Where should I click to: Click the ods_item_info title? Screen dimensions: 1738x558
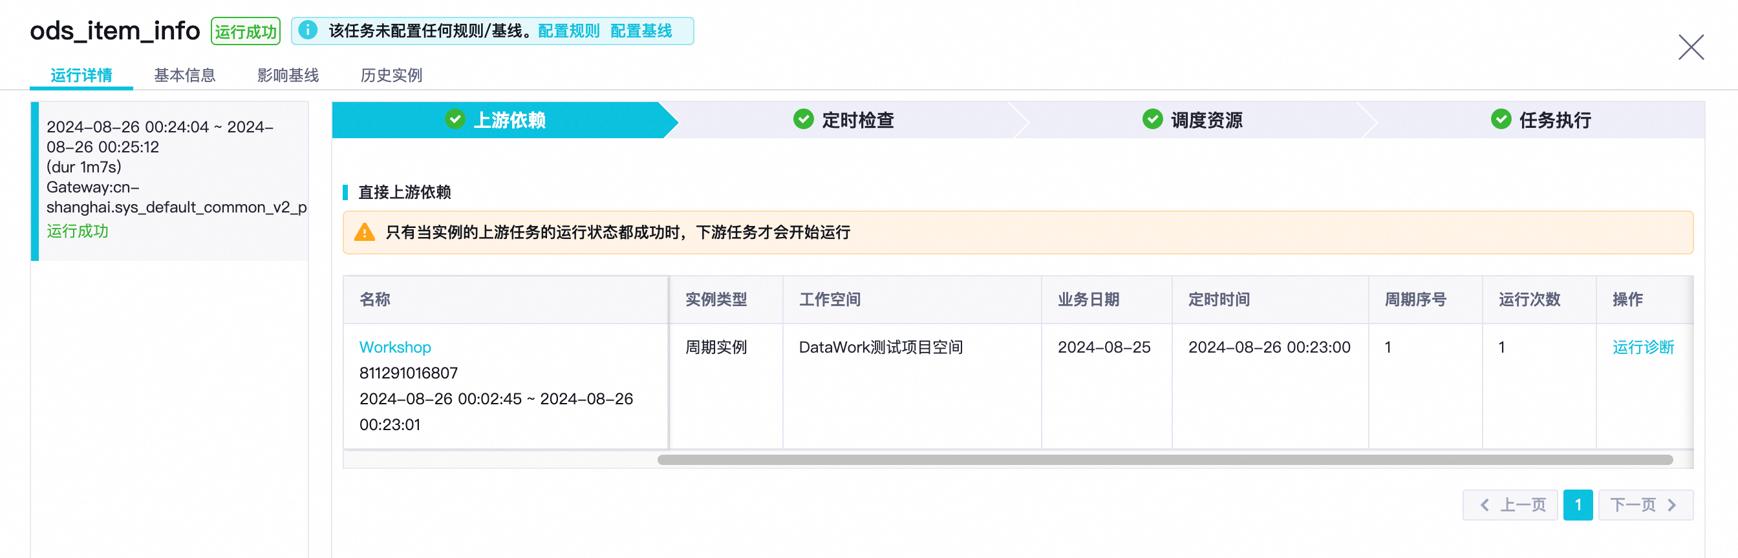[114, 31]
